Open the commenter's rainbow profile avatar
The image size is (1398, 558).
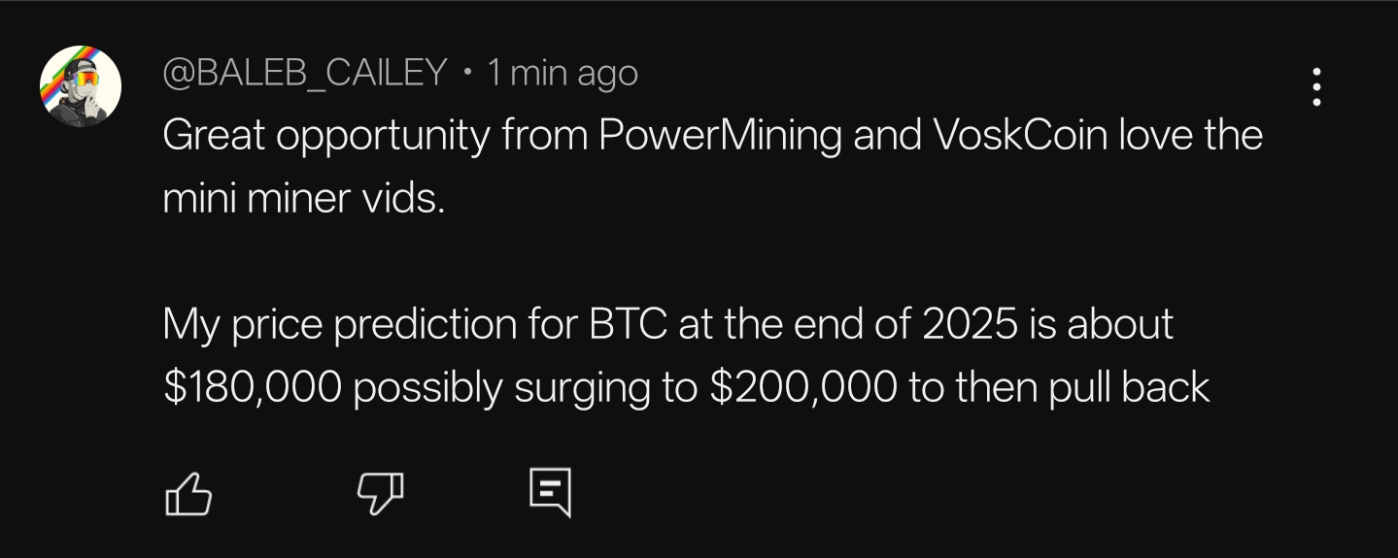pyautogui.click(x=81, y=86)
